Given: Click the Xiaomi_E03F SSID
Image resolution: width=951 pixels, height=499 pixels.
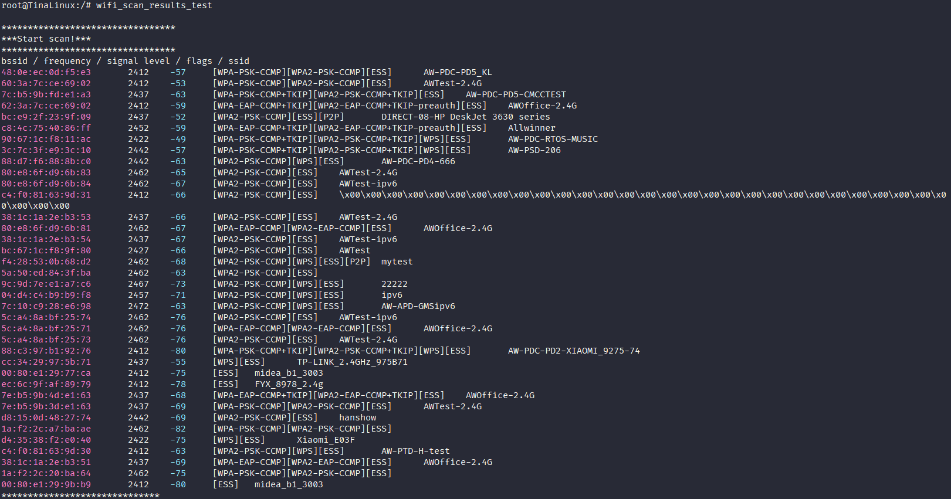Looking at the screenshot, I should 326,440.
